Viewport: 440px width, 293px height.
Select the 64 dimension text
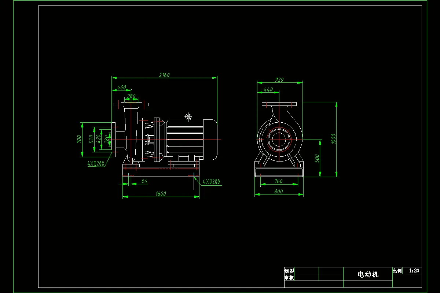coord(144,181)
